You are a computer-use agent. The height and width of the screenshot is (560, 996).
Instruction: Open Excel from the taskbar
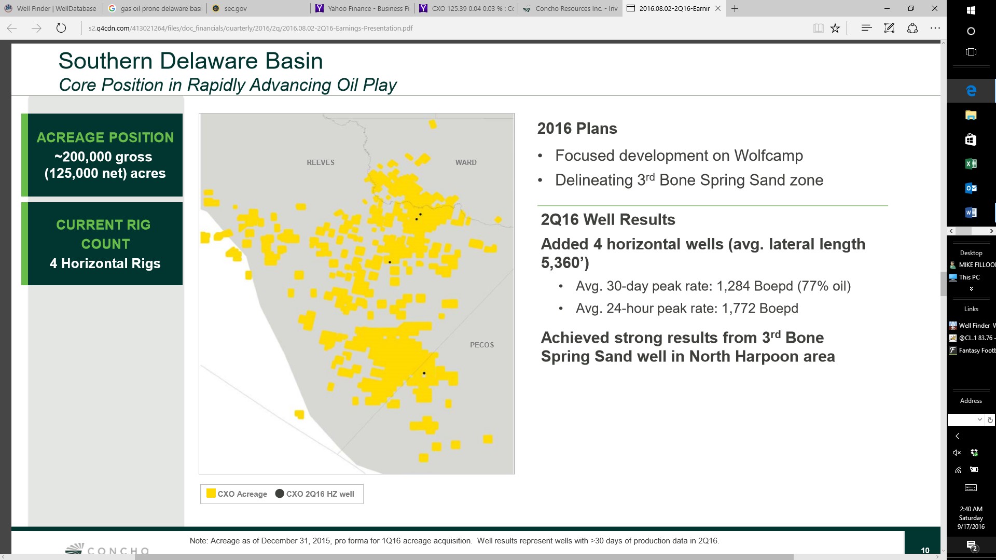click(x=971, y=164)
